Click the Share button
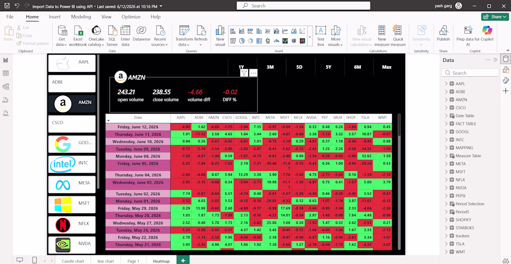Screen dimensions: 511x264 pyautogui.click(x=495, y=17)
